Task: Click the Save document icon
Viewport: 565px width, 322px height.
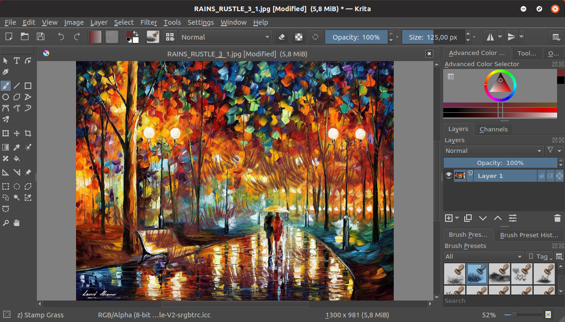Action: coord(41,37)
